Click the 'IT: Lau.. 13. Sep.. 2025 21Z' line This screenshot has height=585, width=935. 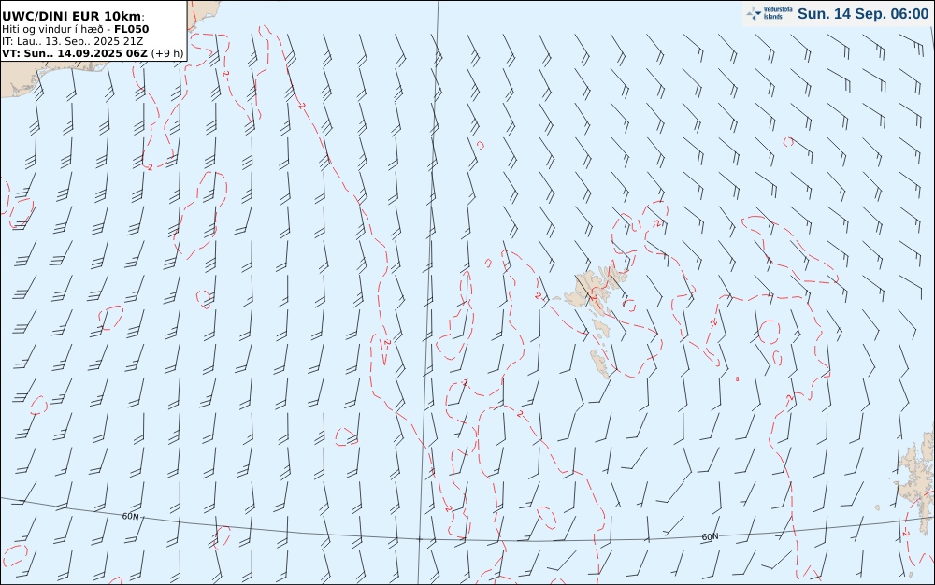coord(73,41)
